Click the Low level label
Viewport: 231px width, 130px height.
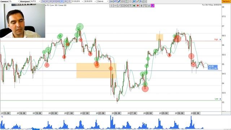tap(217, 99)
